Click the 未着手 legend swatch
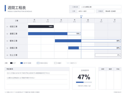 coord(55,63)
